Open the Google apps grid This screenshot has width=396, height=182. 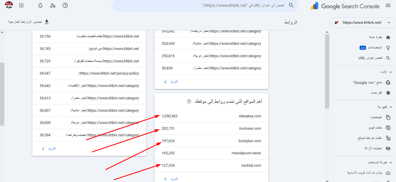pos(21,6)
